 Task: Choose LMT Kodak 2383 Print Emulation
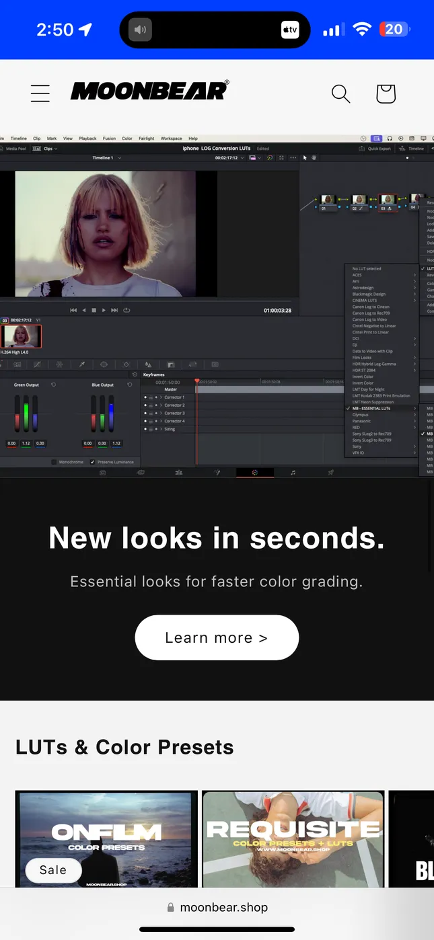pyautogui.click(x=380, y=396)
